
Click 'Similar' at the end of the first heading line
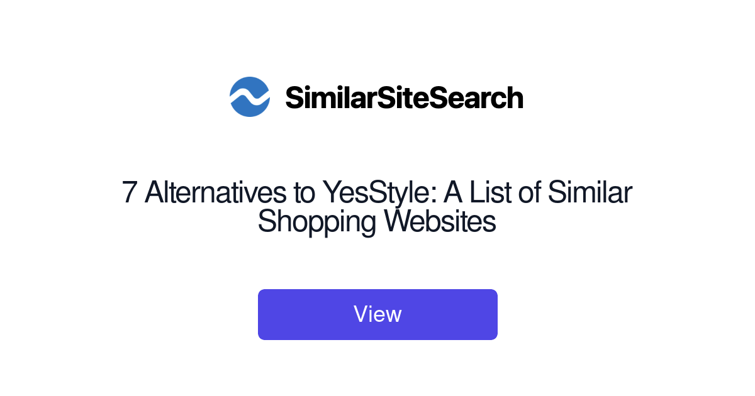[590, 192]
